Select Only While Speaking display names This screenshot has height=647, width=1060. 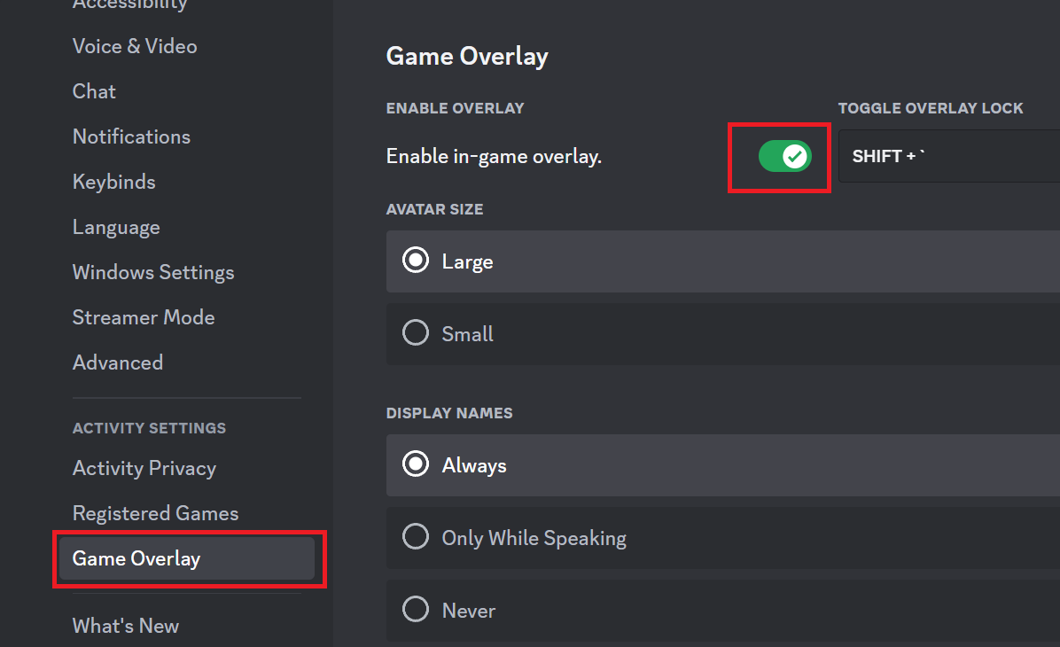coord(416,538)
